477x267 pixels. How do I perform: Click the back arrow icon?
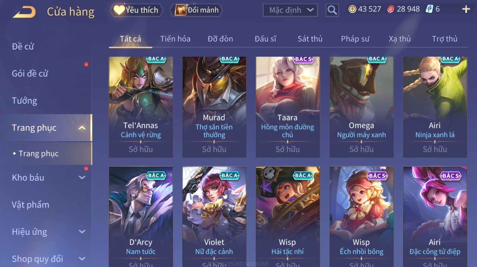24,12
